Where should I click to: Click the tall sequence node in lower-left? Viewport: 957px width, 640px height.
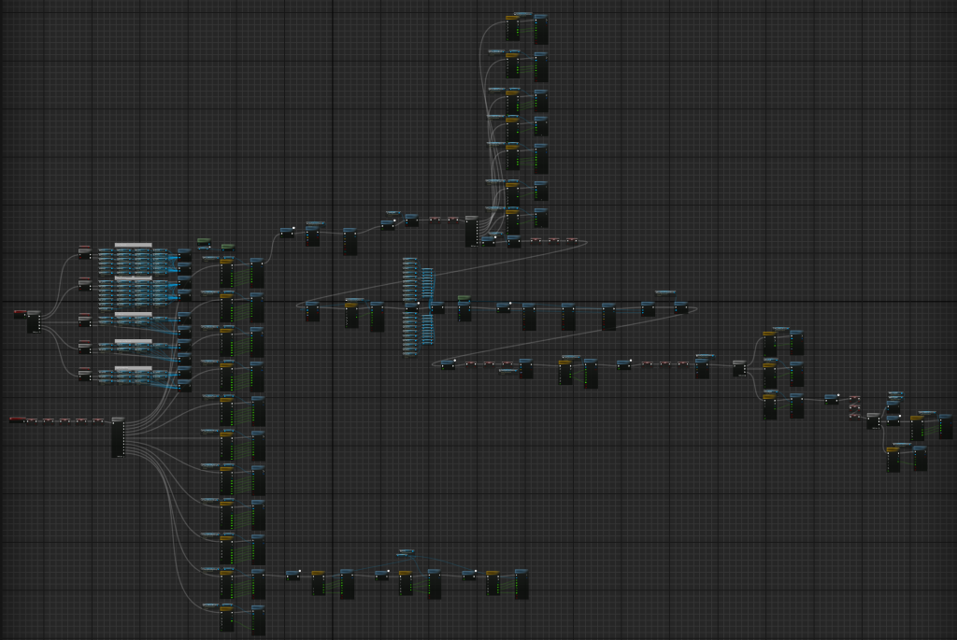coord(118,437)
